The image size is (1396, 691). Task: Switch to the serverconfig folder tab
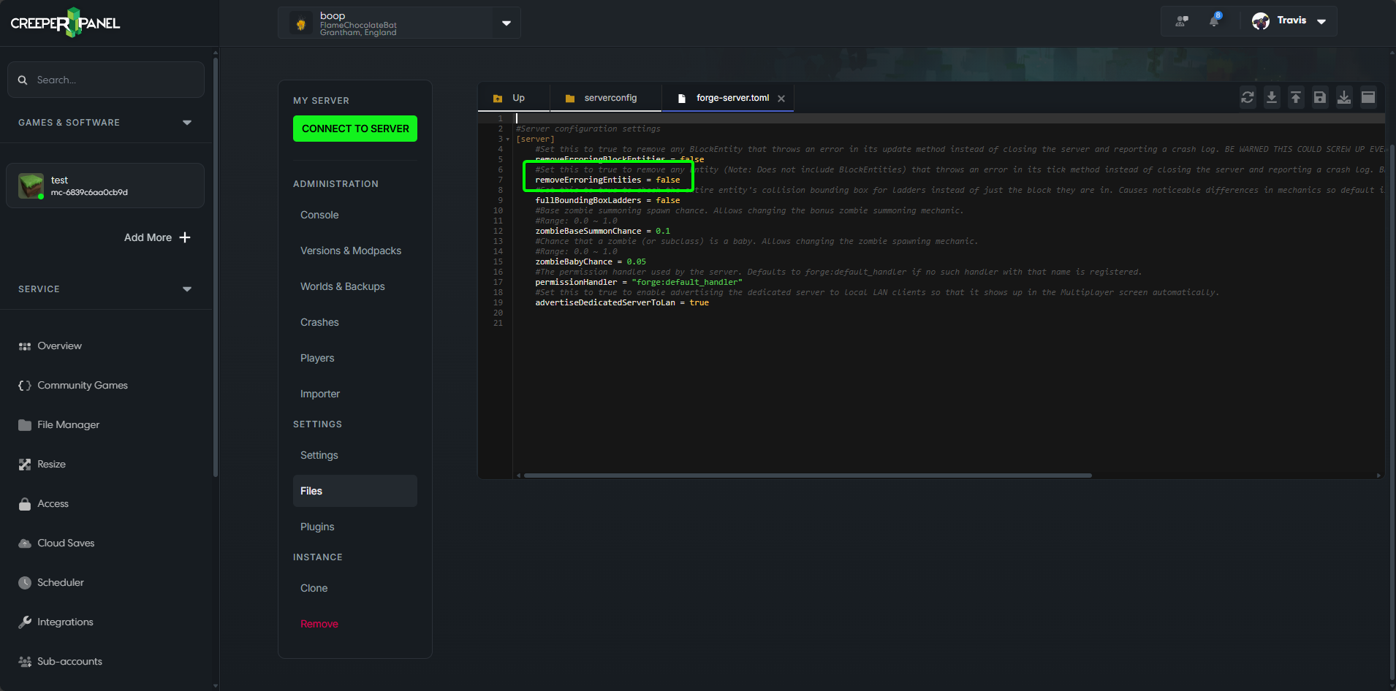tap(606, 97)
